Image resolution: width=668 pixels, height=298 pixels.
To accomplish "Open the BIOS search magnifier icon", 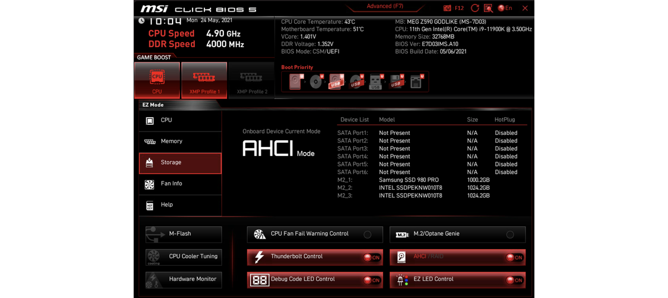I will pyautogui.click(x=488, y=8).
